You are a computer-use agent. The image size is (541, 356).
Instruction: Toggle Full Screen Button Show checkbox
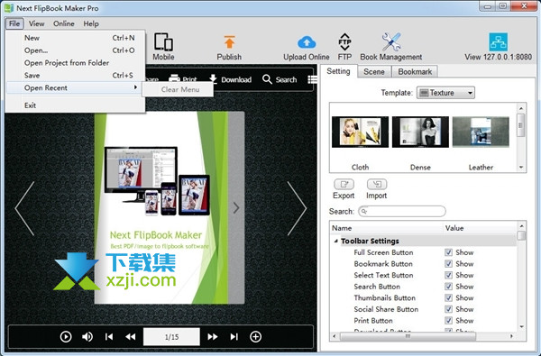click(x=448, y=252)
